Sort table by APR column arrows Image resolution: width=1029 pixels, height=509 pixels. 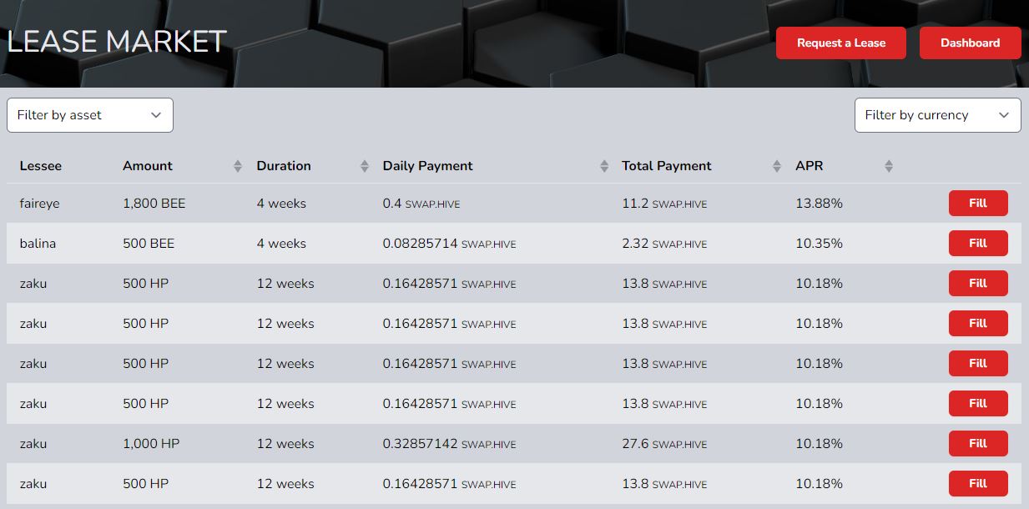click(889, 166)
